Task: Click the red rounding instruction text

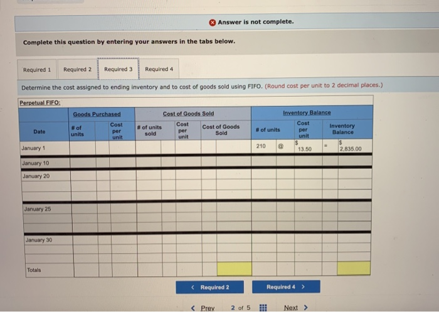Action: tap(324, 85)
